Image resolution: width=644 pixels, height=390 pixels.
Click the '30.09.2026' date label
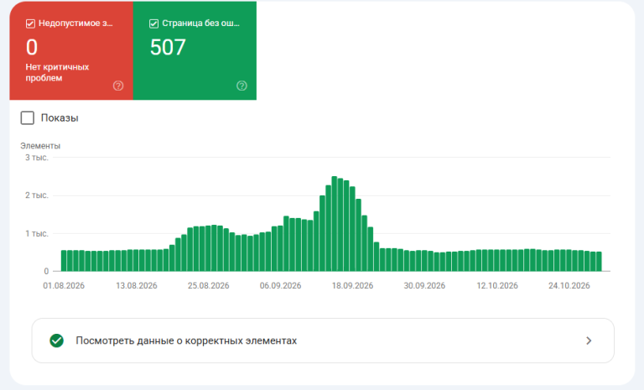(424, 286)
